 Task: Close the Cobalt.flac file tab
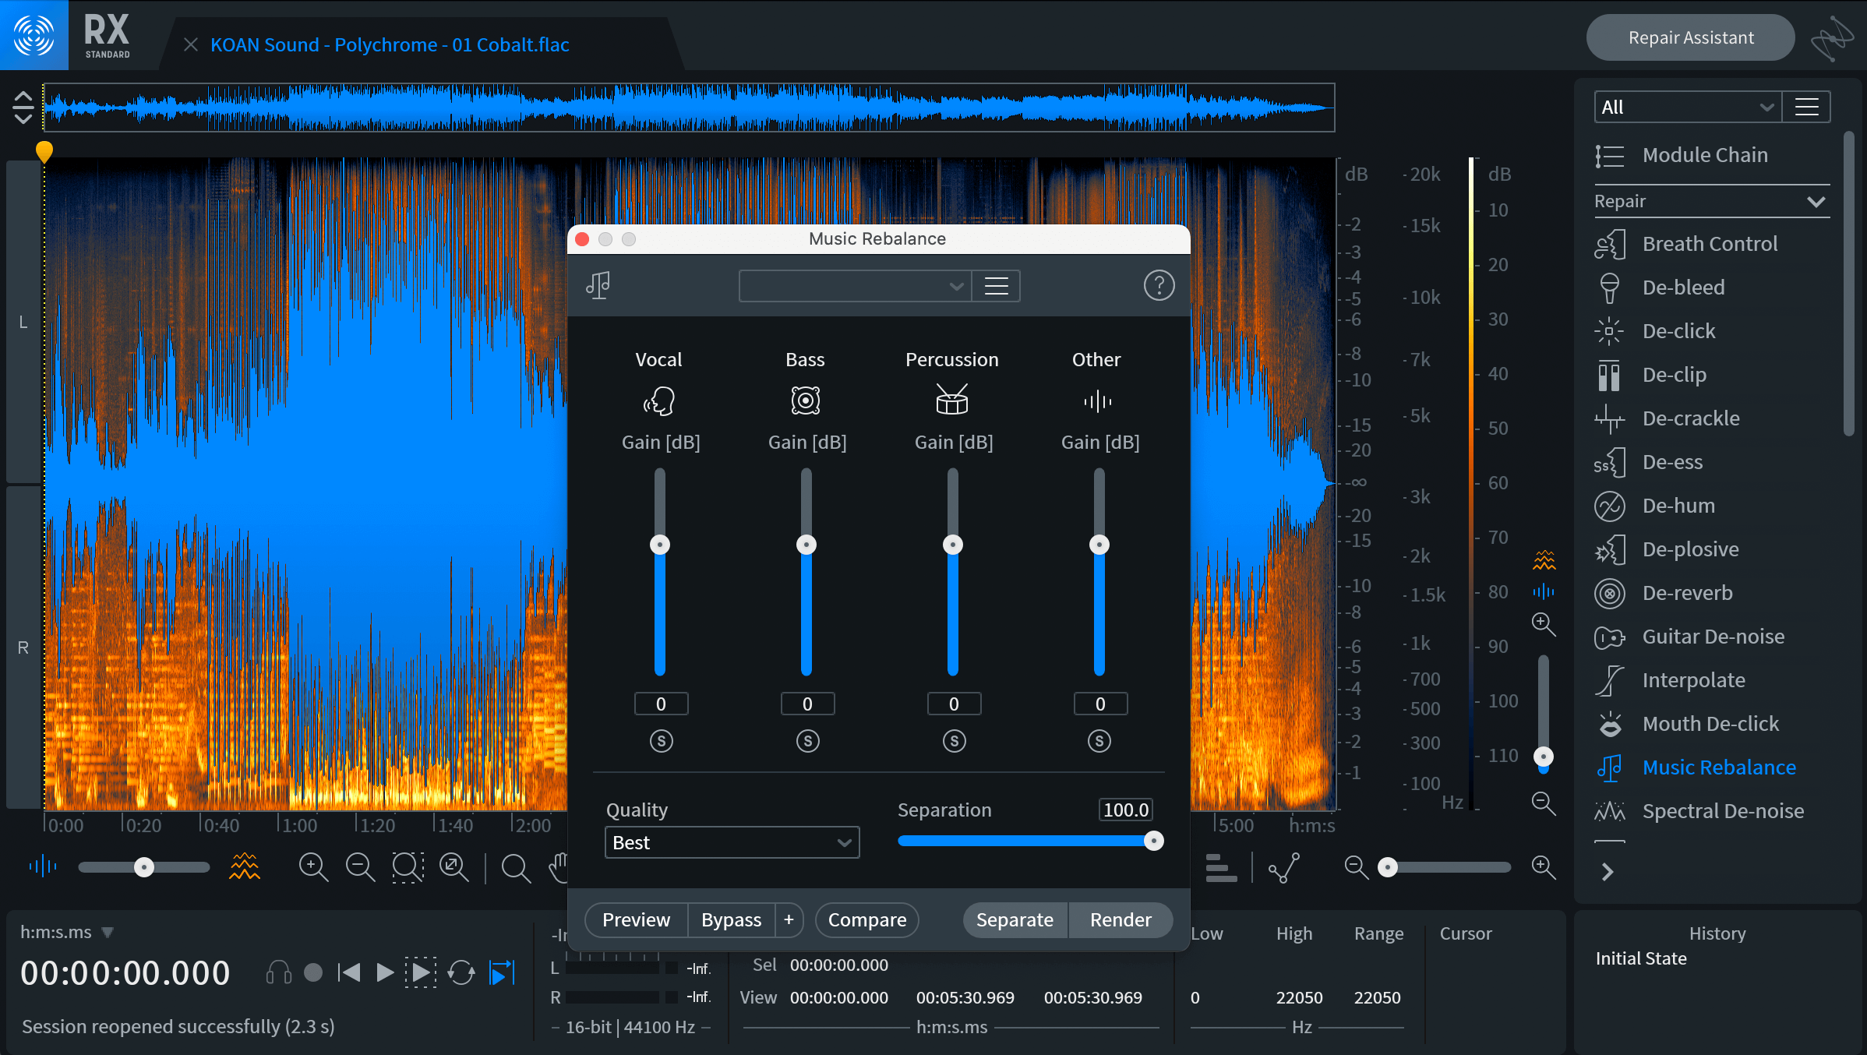point(191,44)
